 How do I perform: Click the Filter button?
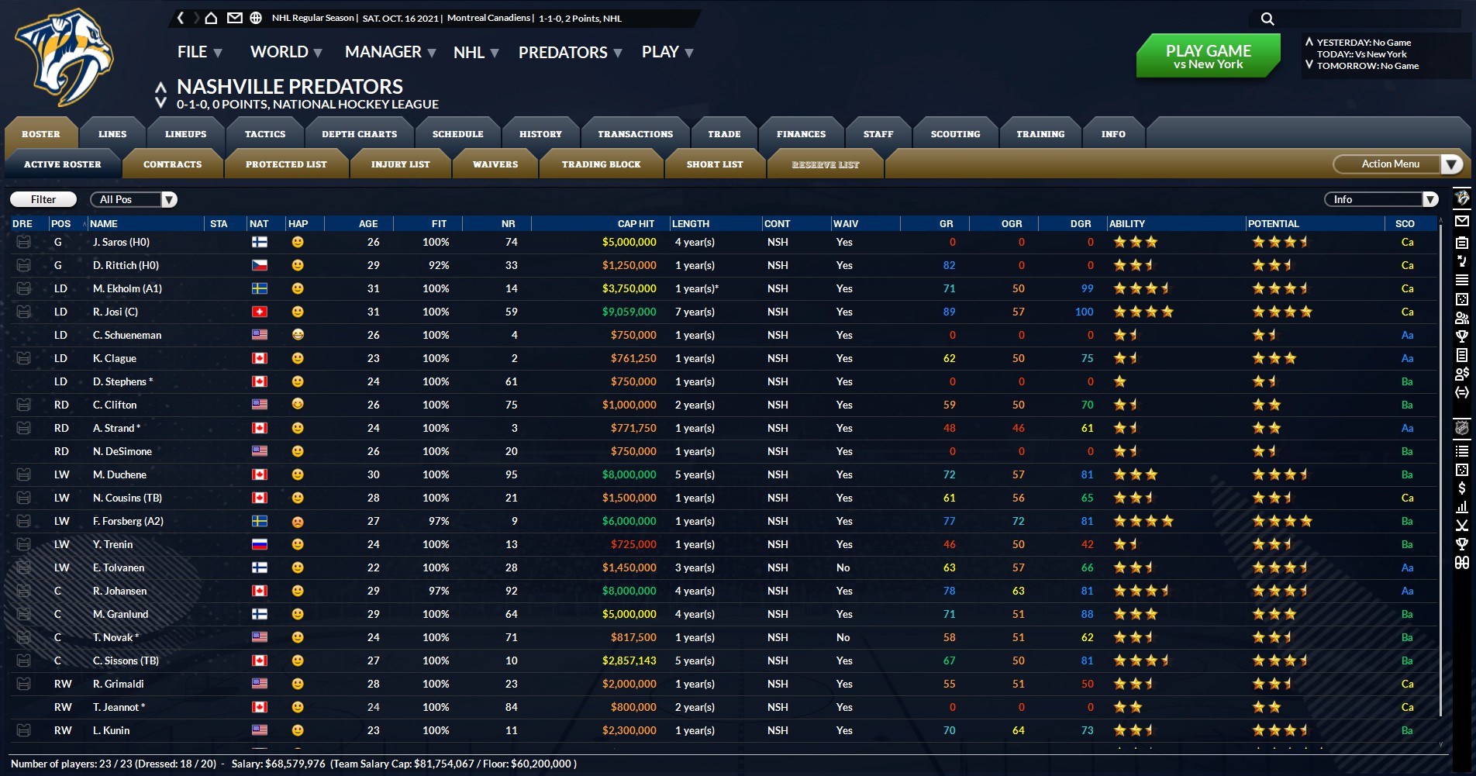tap(43, 200)
